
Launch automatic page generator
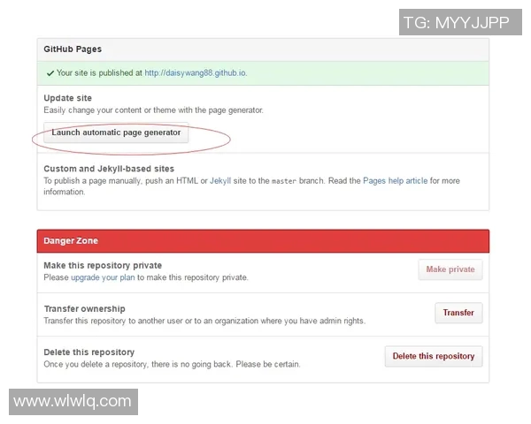click(116, 133)
